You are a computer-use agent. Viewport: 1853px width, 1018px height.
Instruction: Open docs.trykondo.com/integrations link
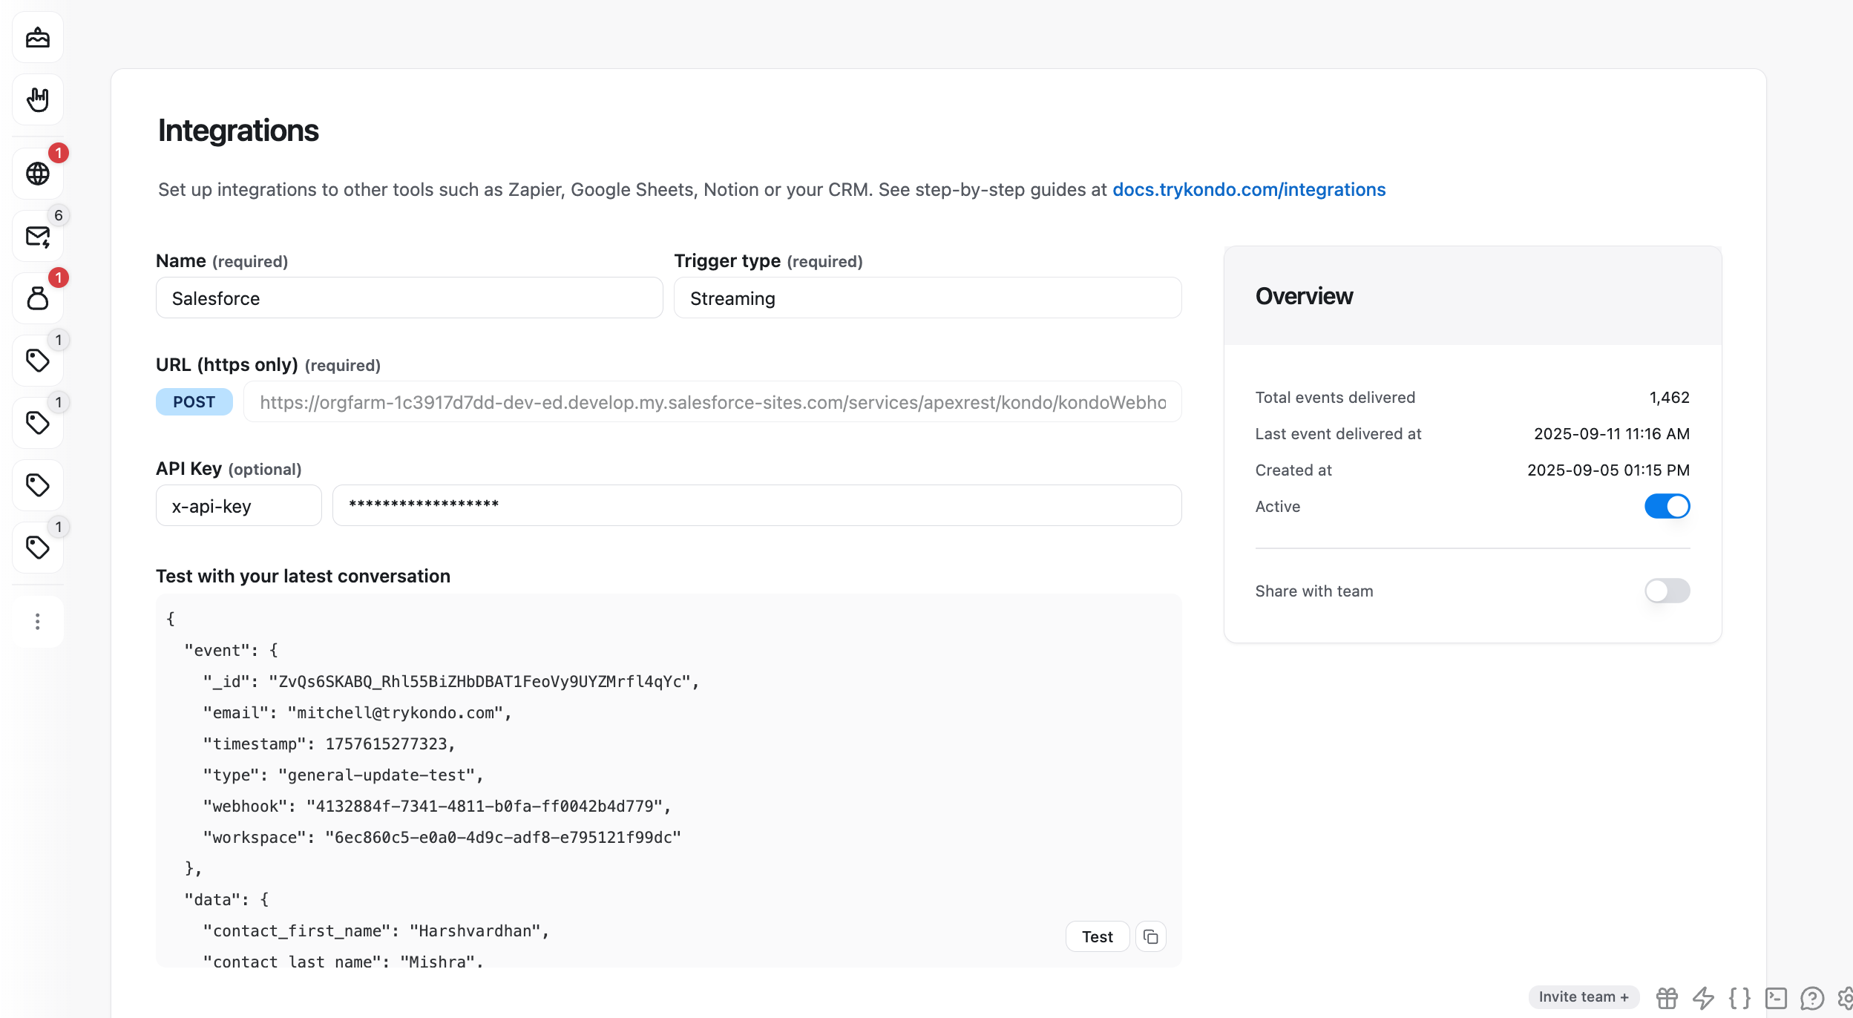(x=1249, y=189)
